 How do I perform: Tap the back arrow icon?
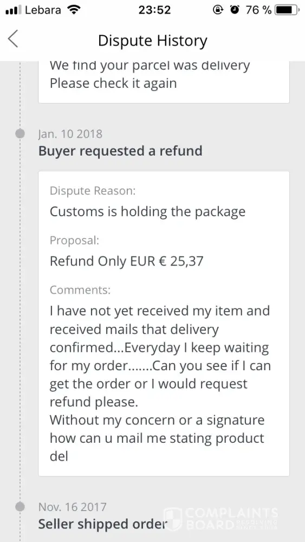(13, 38)
